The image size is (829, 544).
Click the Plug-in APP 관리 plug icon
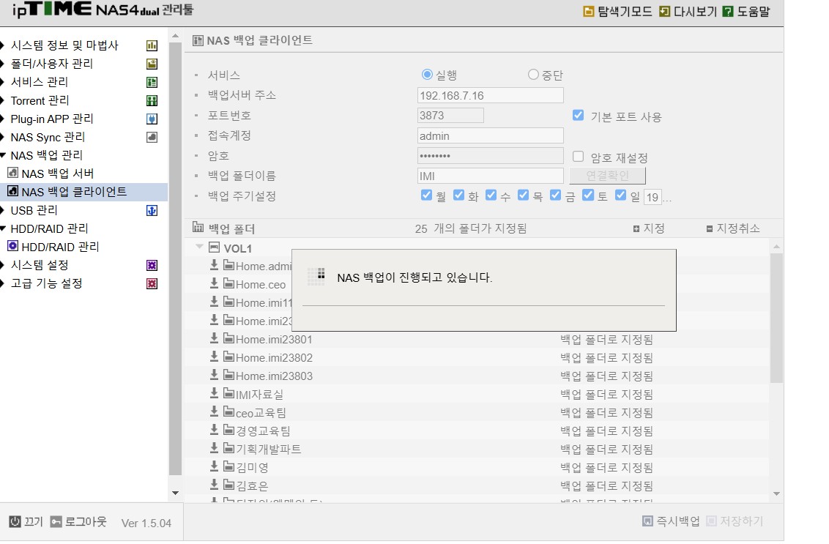pos(152,119)
